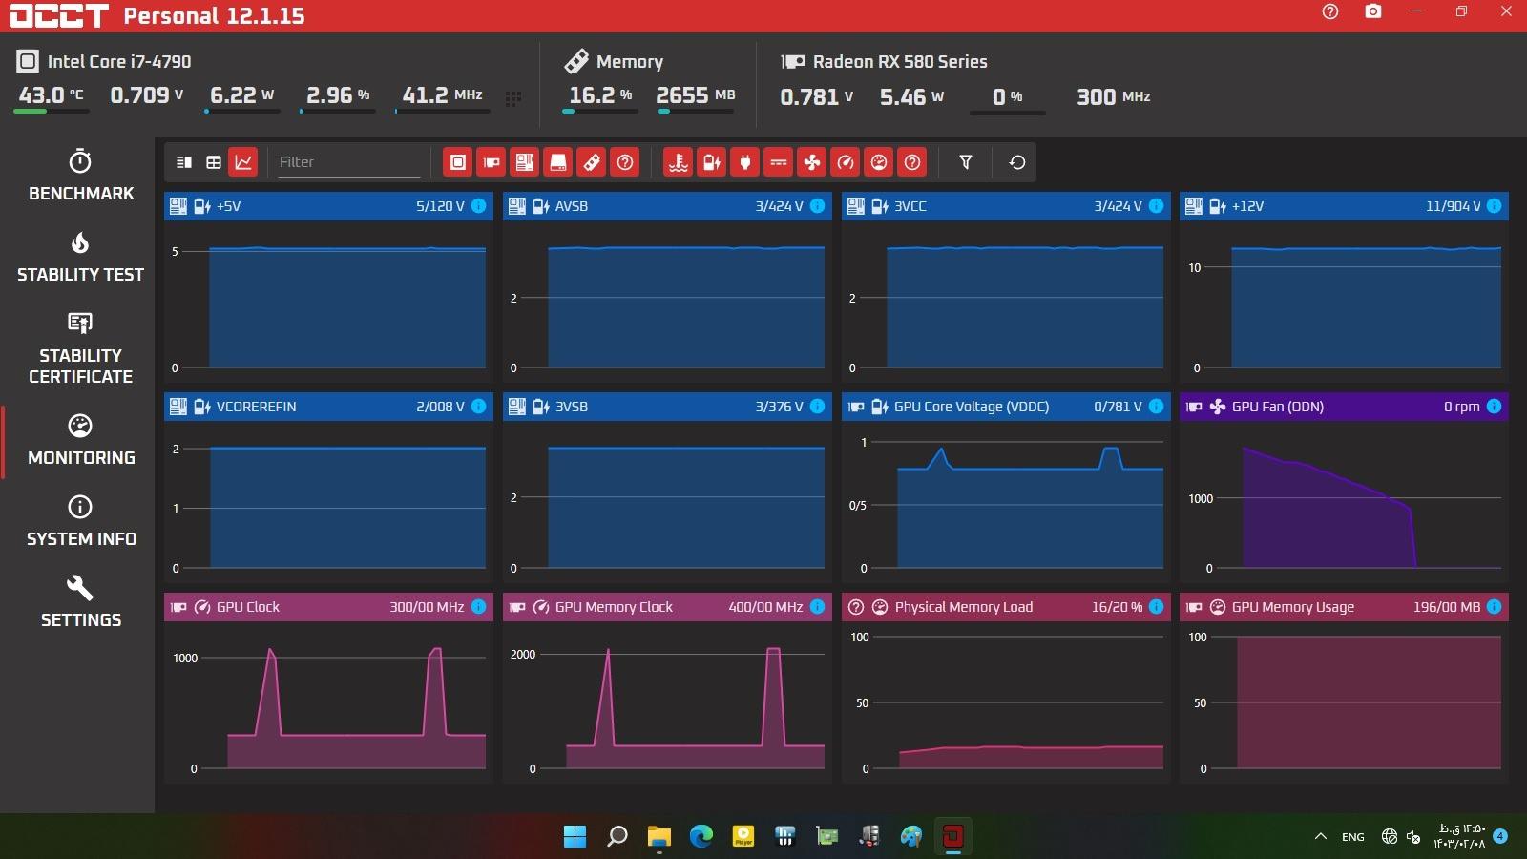The height and width of the screenshot is (859, 1527).
Task: Switch to the graph view layout
Action: (x=243, y=162)
